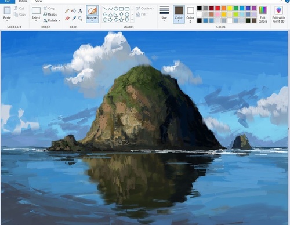Choose the Pentagon shape
The width and height of the screenshot is (290, 225).
(127, 14)
